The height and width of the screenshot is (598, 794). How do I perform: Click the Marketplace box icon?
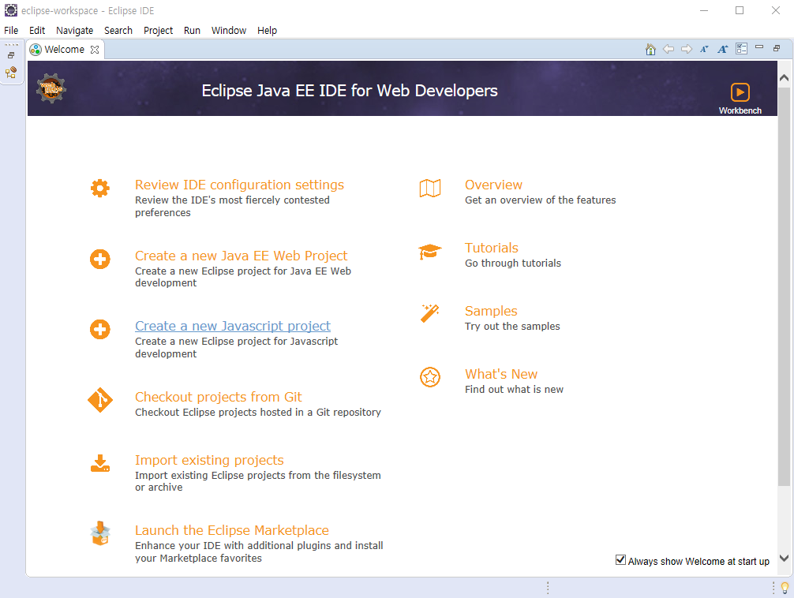click(99, 533)
